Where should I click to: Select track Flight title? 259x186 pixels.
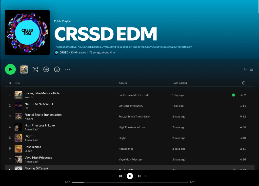[29, 136]
